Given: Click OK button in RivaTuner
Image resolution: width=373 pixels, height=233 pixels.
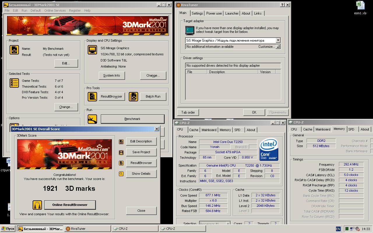Looking at the screenshot, I should (254, 112).
